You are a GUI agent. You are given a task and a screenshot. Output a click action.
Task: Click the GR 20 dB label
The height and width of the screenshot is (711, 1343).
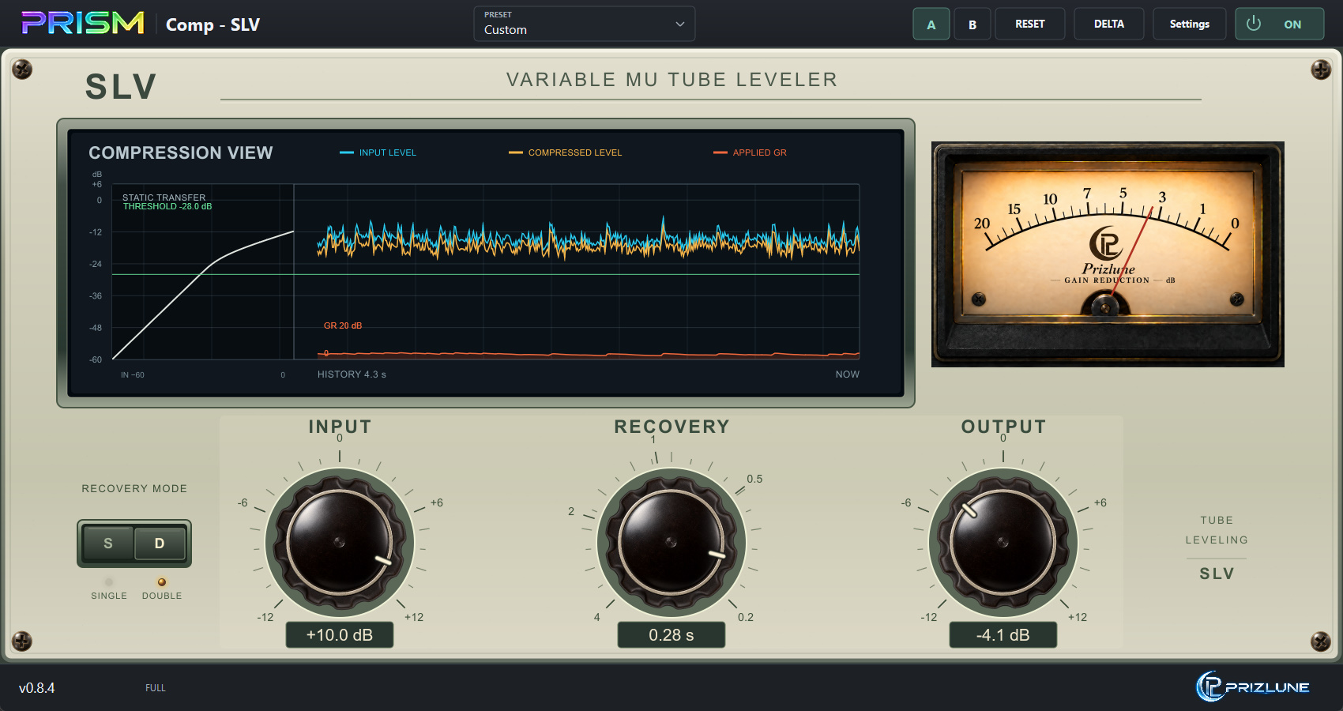point(343,325)
